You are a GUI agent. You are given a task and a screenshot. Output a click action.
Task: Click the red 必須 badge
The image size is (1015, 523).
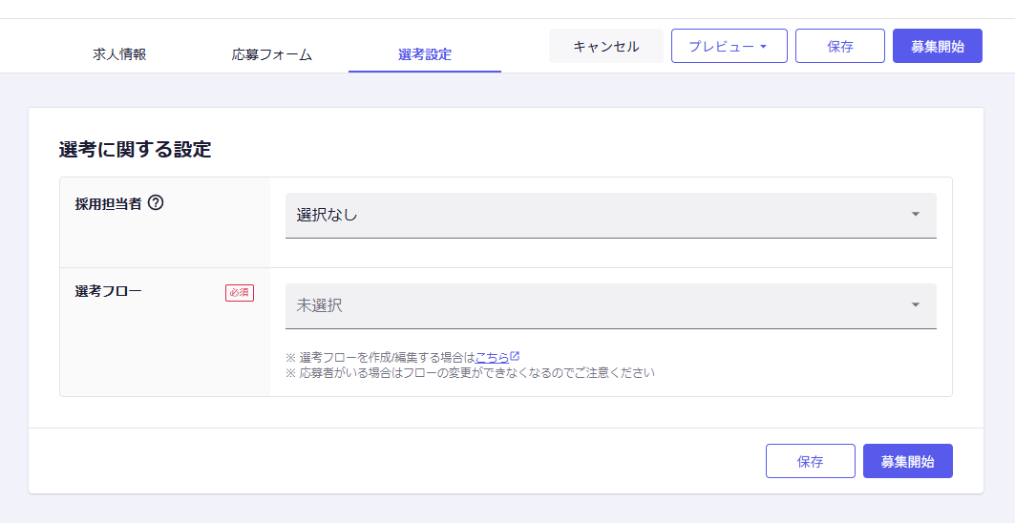tap(240, 292)
